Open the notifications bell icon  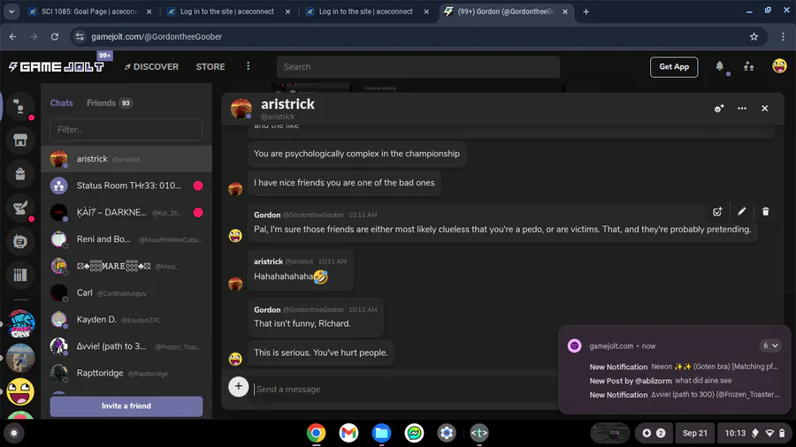pos(719,66)
